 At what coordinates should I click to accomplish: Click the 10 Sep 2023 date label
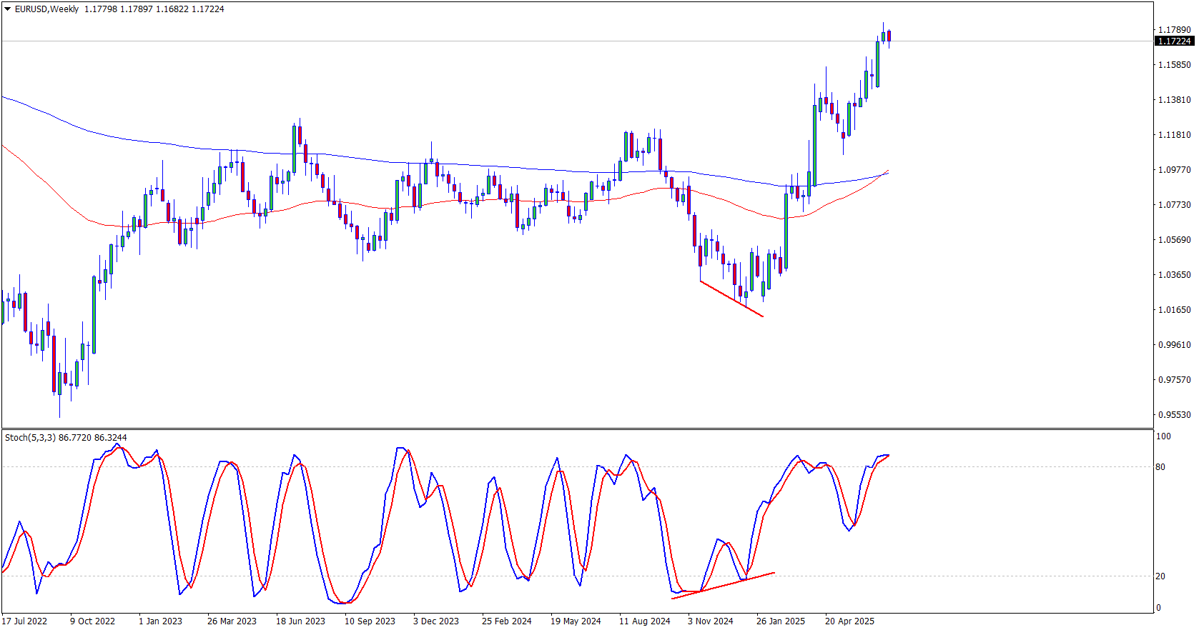(x=370, y=621)
